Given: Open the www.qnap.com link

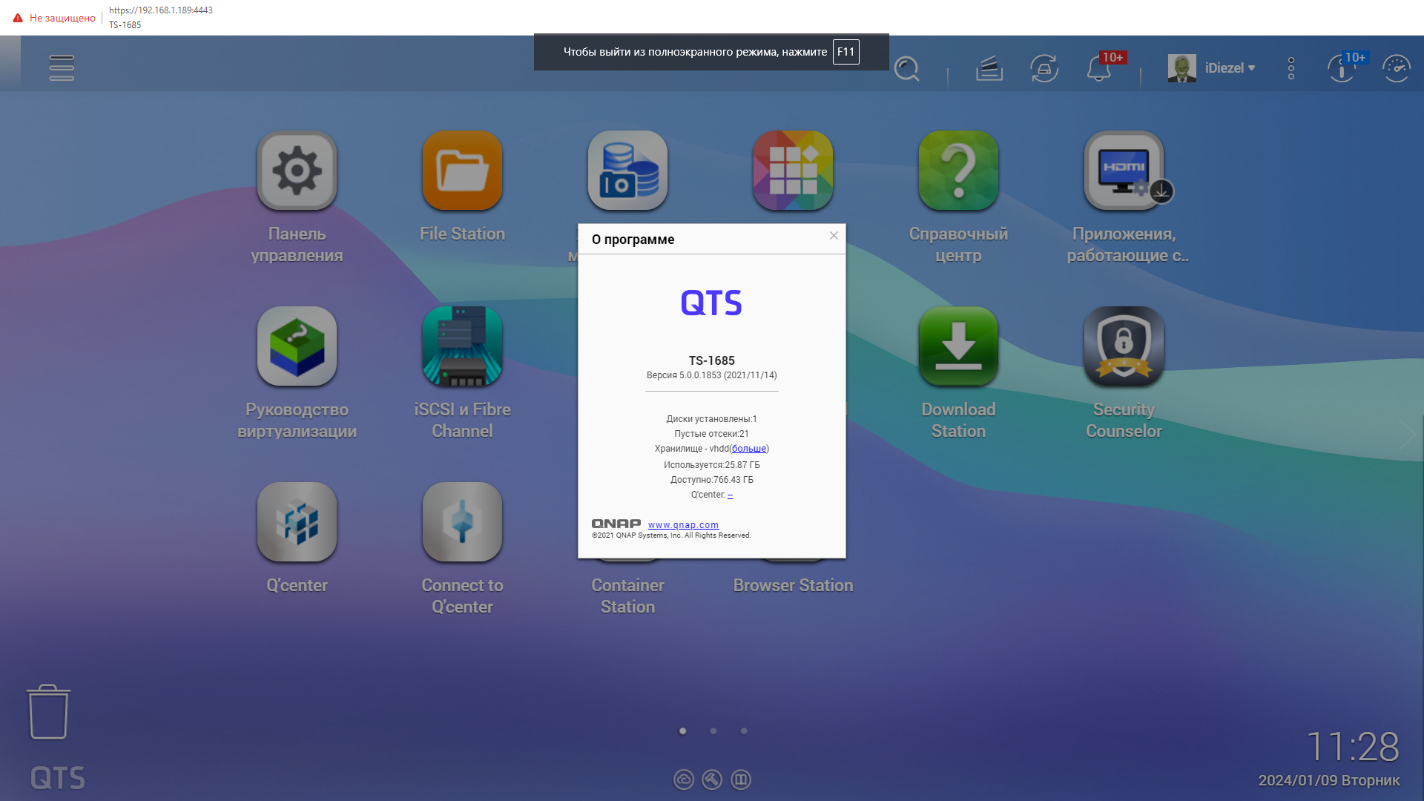Looking at the screenshot, I should point(683,525).
